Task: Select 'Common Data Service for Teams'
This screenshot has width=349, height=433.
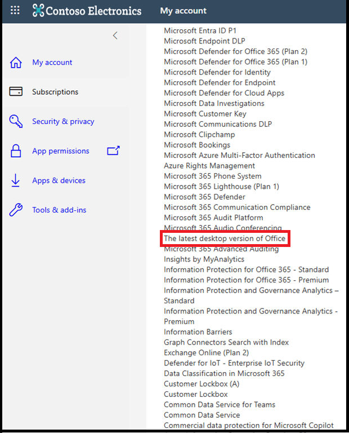Action: [x=220, y=405]
